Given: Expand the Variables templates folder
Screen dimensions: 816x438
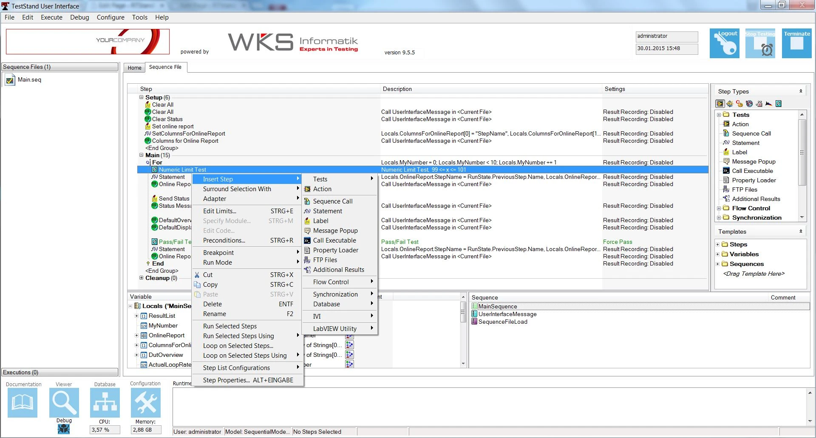Looking at the screenshot, I should [x=718, y=254].
